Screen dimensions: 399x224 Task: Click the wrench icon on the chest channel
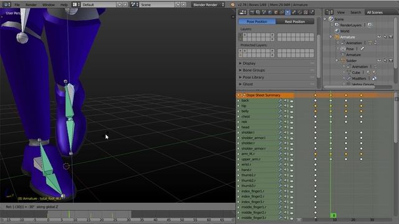(x=281, y=116)
